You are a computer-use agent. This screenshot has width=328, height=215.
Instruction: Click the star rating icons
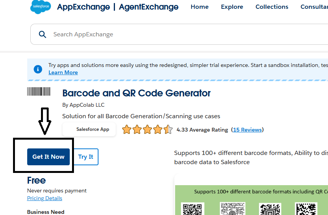click(148, 130)
